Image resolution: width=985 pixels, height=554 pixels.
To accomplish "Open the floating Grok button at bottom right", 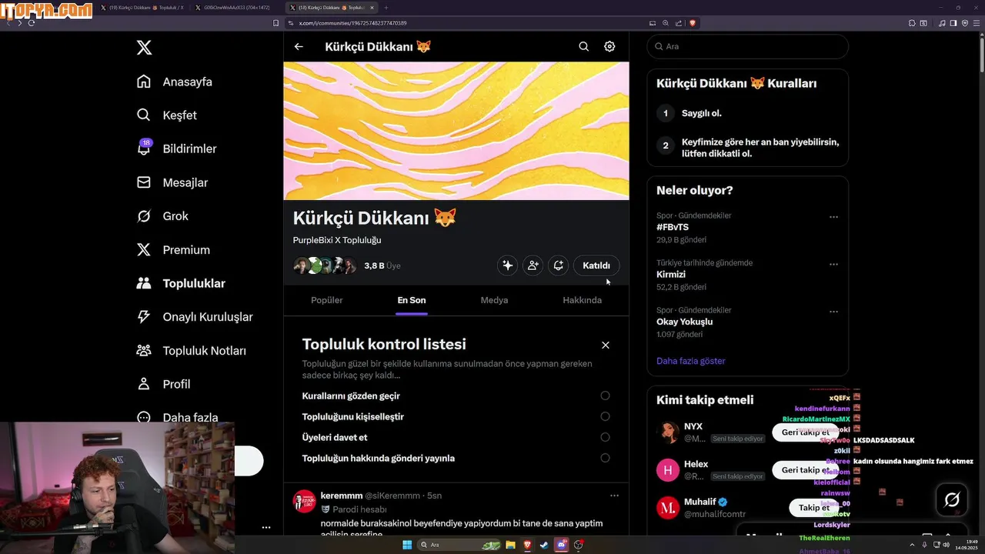I will (x=952, y=501).
